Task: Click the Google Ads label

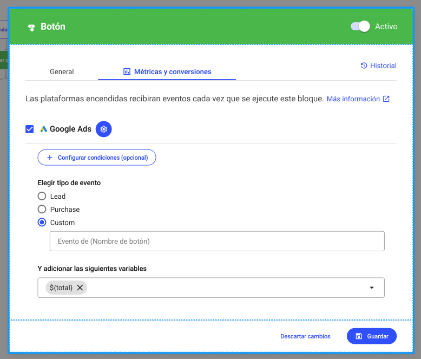Action: (70, 129)
